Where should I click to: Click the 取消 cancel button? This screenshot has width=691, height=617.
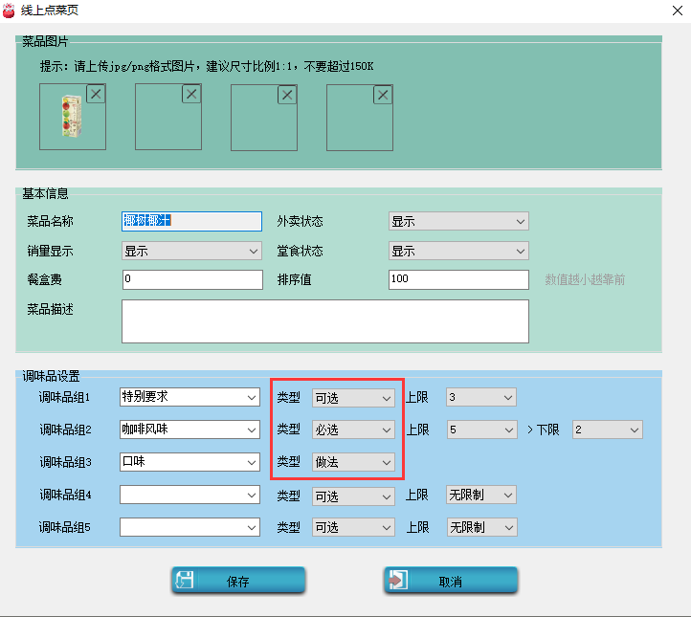pyautogui.click(x=451, y=581)
